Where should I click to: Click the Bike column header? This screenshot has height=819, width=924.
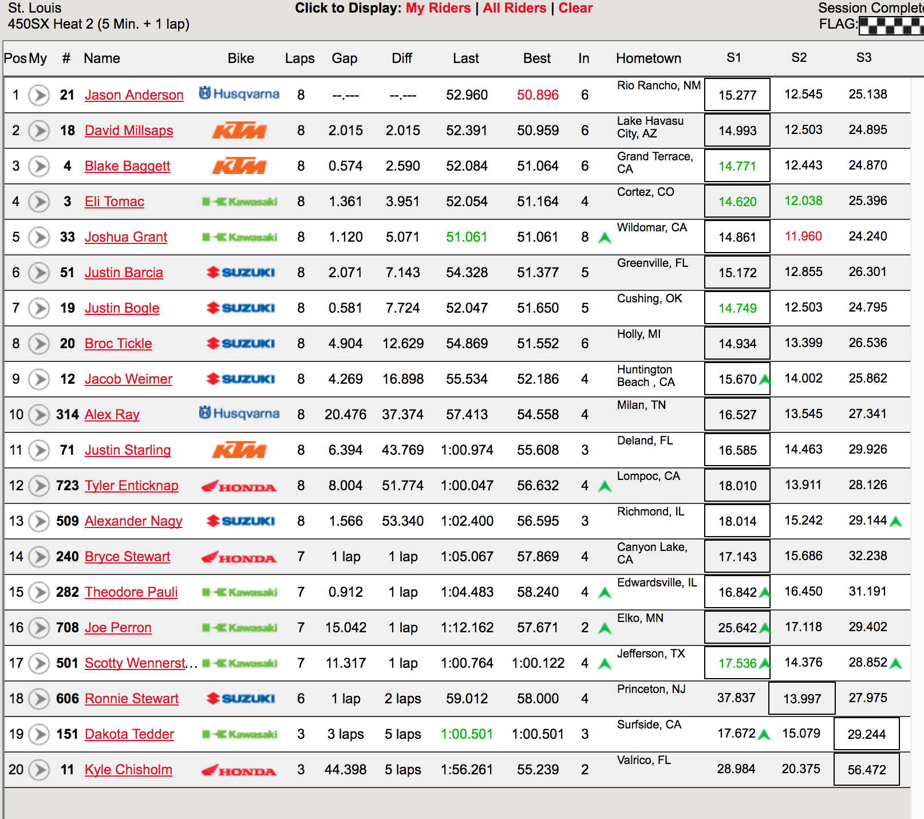coord(241,58)
